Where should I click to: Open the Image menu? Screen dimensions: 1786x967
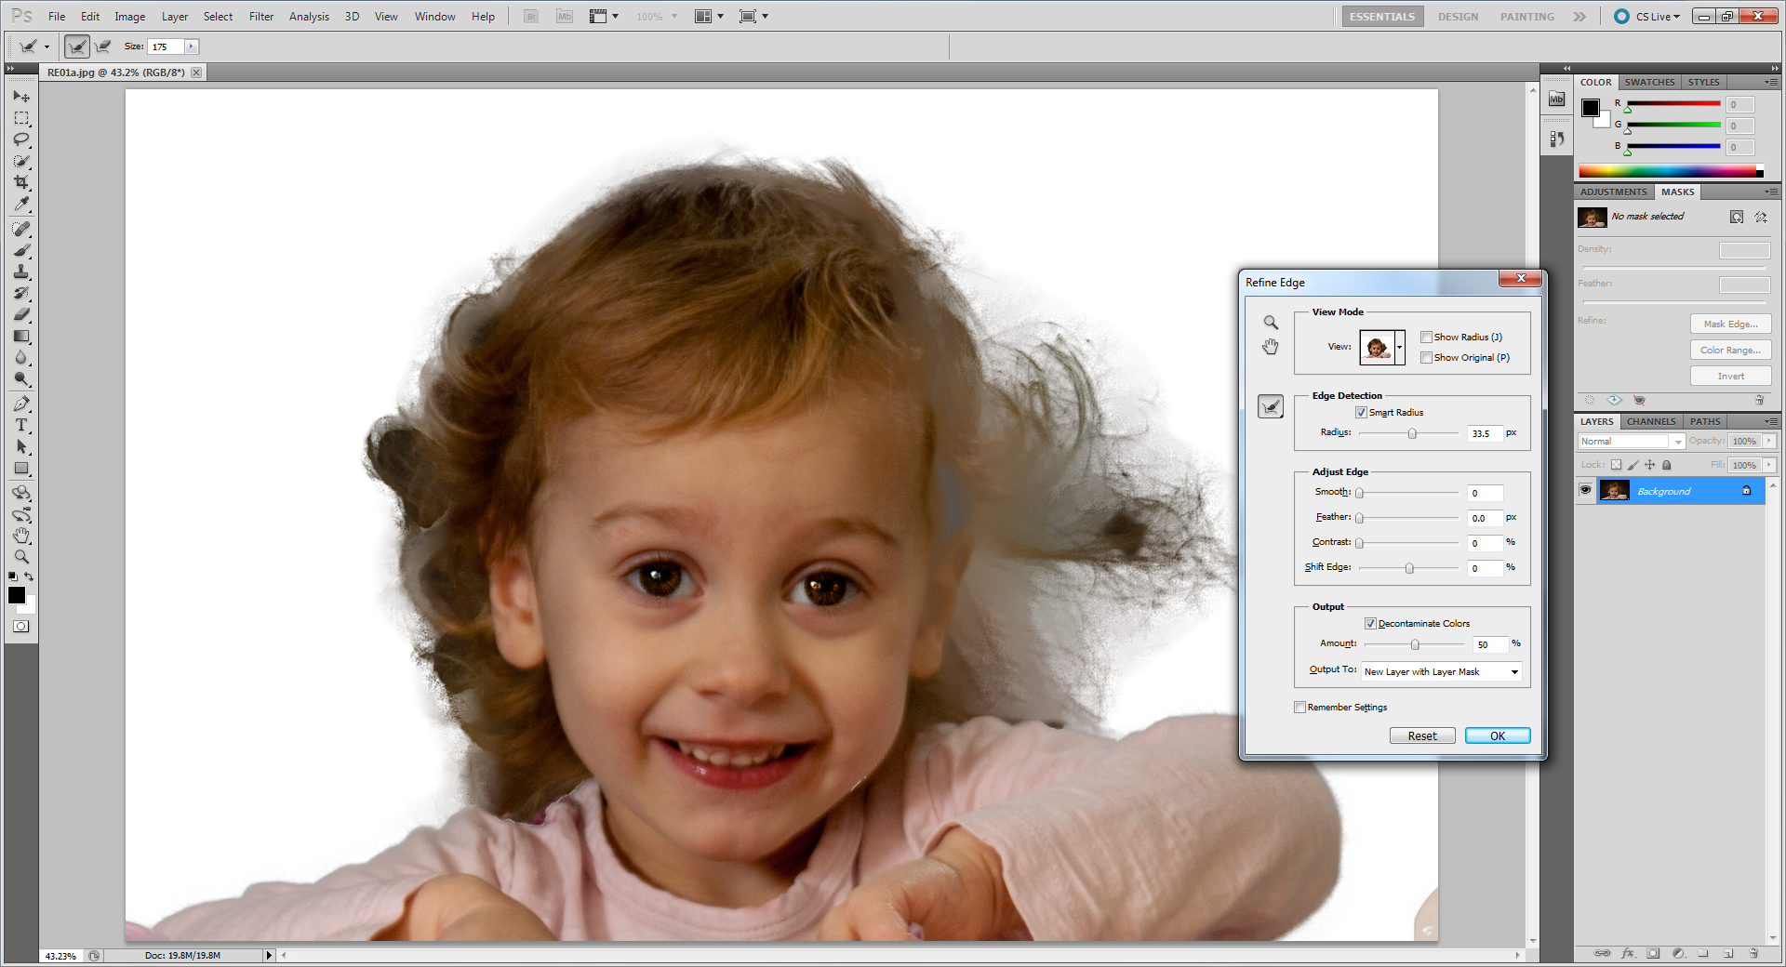(129, 17)
